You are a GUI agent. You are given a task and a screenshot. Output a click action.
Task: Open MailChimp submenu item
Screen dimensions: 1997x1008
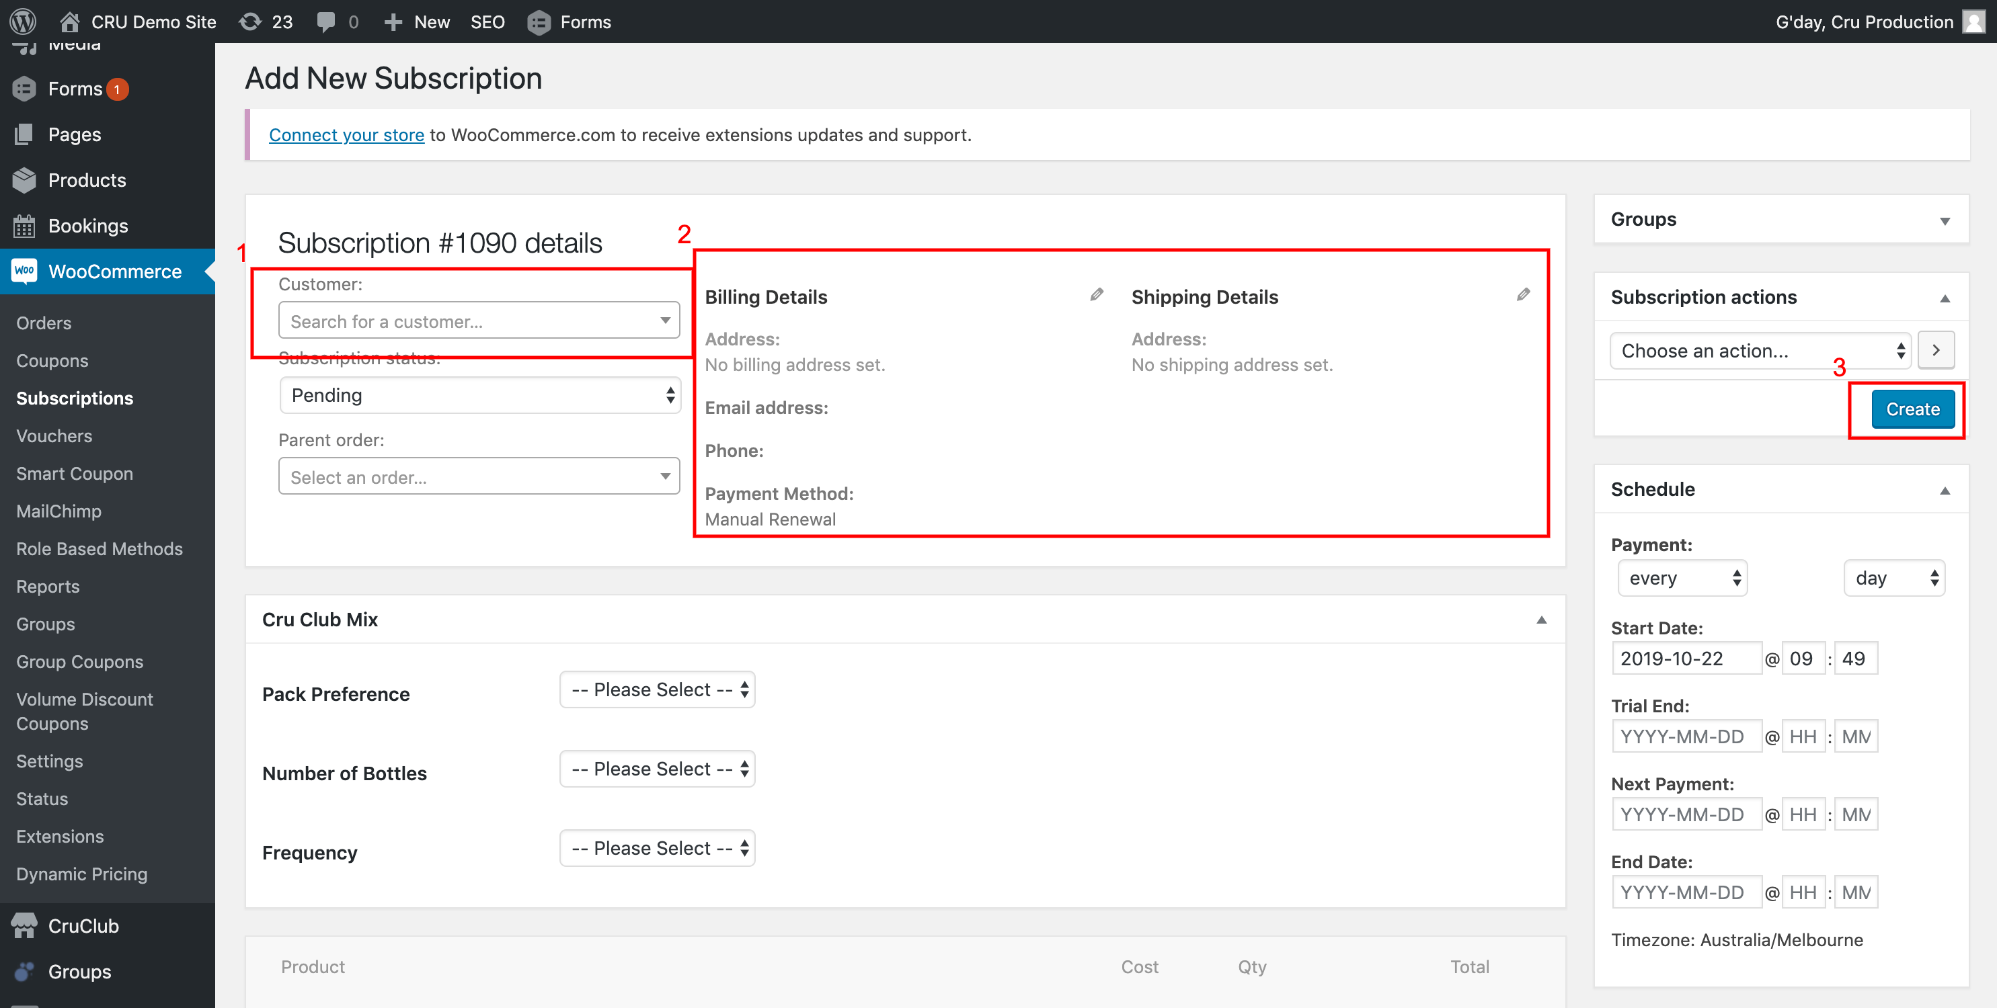coord(59,511)
